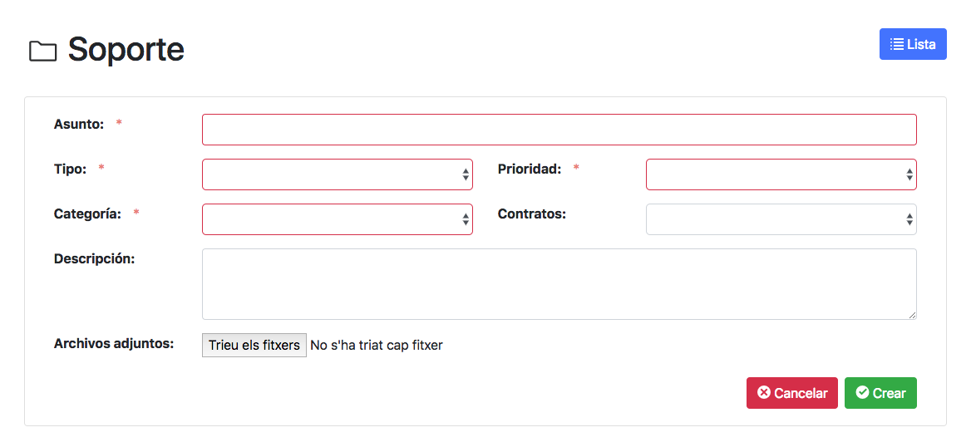Focus the Asunto text field
This screenshot has width=971, height=442.
tap(559, 130)
